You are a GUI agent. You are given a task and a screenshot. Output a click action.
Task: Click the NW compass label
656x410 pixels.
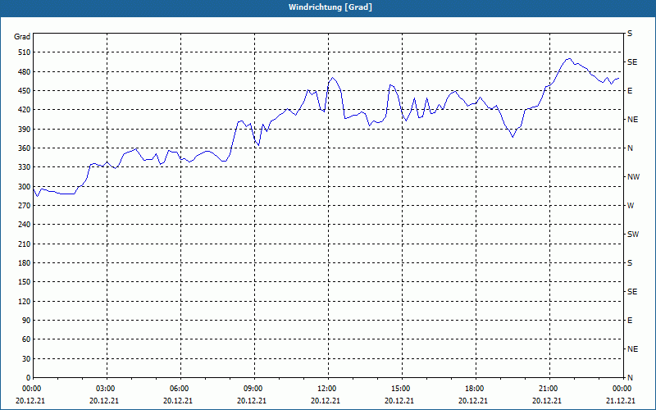click(x=633, y=177)
